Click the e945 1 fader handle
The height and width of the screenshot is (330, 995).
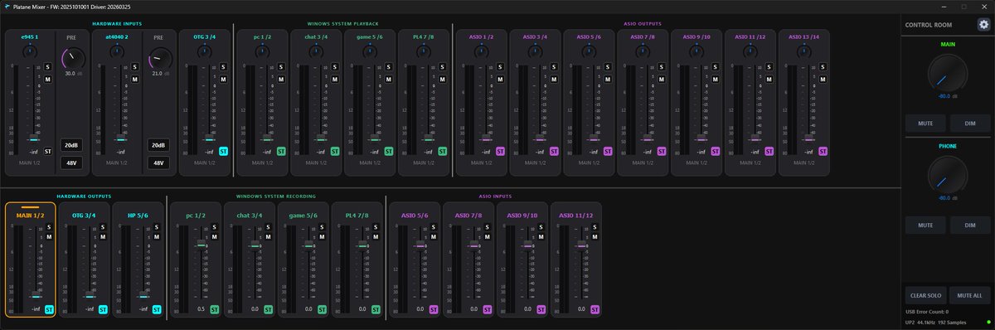(x=34, y=138)
